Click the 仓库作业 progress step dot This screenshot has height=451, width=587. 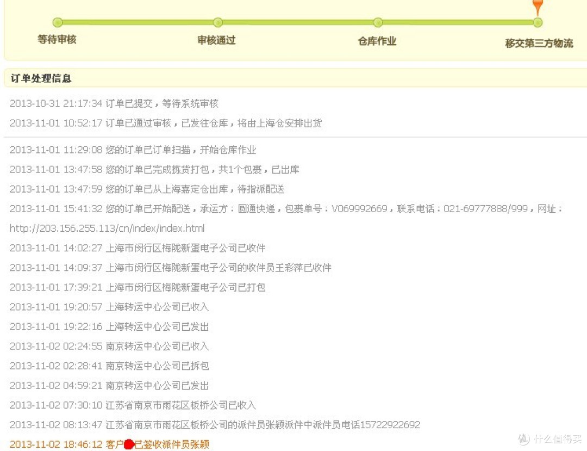tap(378, 22)
